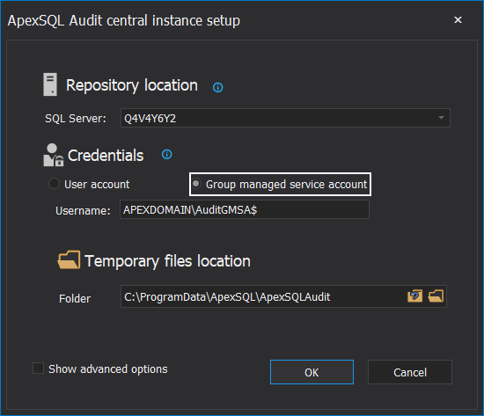Click the Repository location info icon

click(x=218, y=88)
